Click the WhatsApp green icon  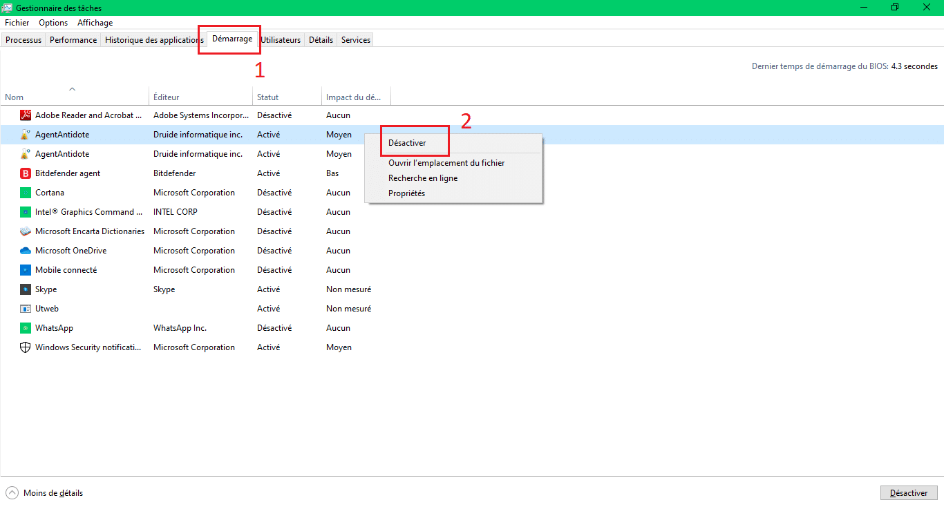26,328
